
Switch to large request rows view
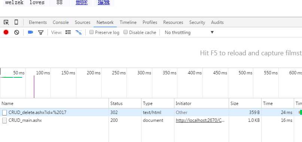tap(68, 33)
